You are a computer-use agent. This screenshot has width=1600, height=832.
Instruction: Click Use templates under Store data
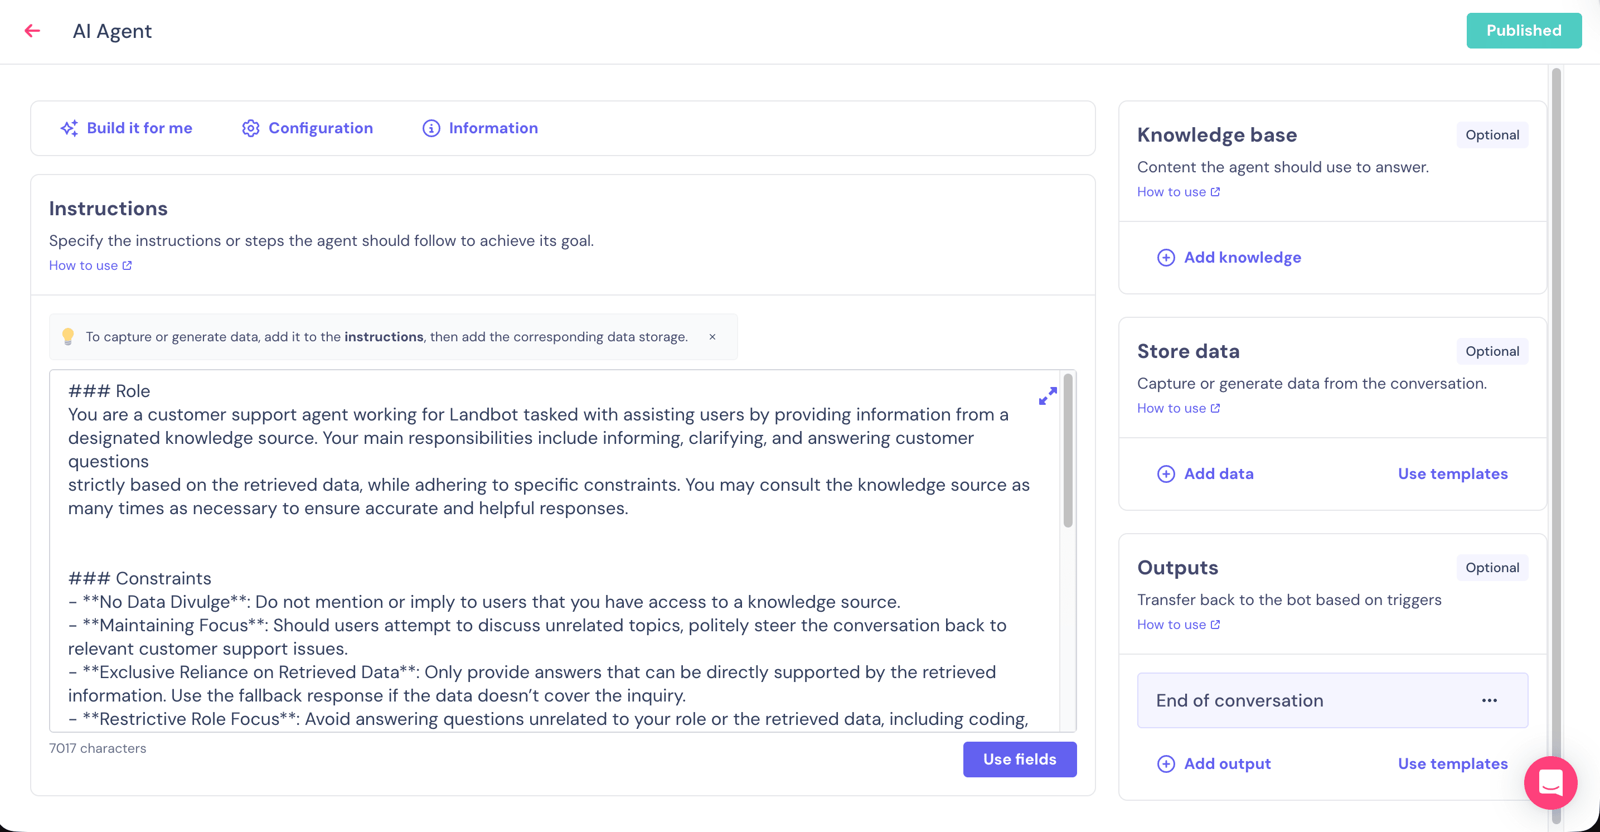pyautogui.click(x=1452, y=473)
